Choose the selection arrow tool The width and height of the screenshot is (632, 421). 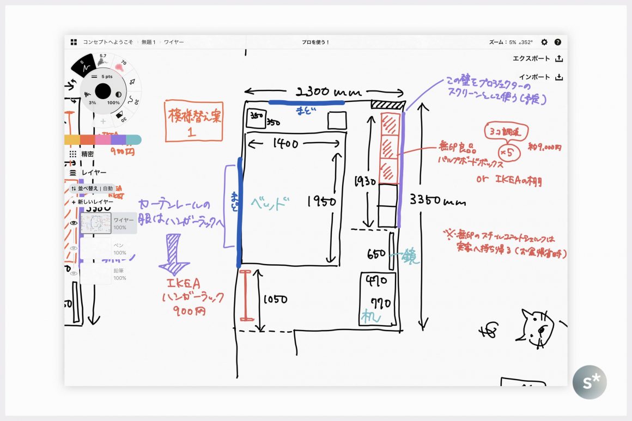tap(132, 83)
